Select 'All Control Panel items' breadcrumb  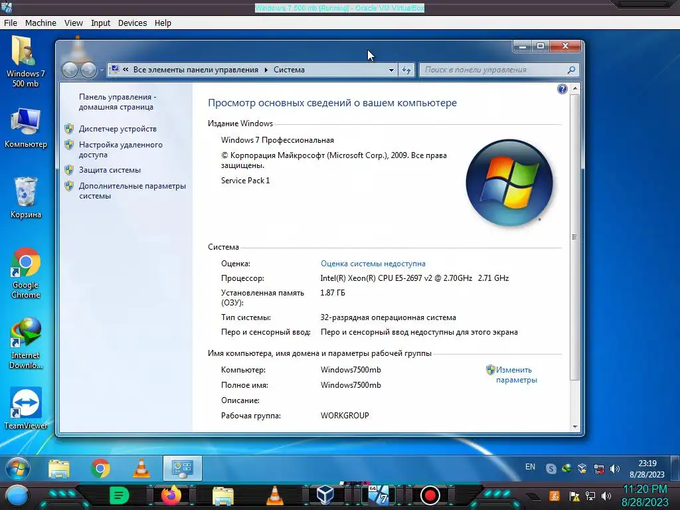tap(196, 70)
